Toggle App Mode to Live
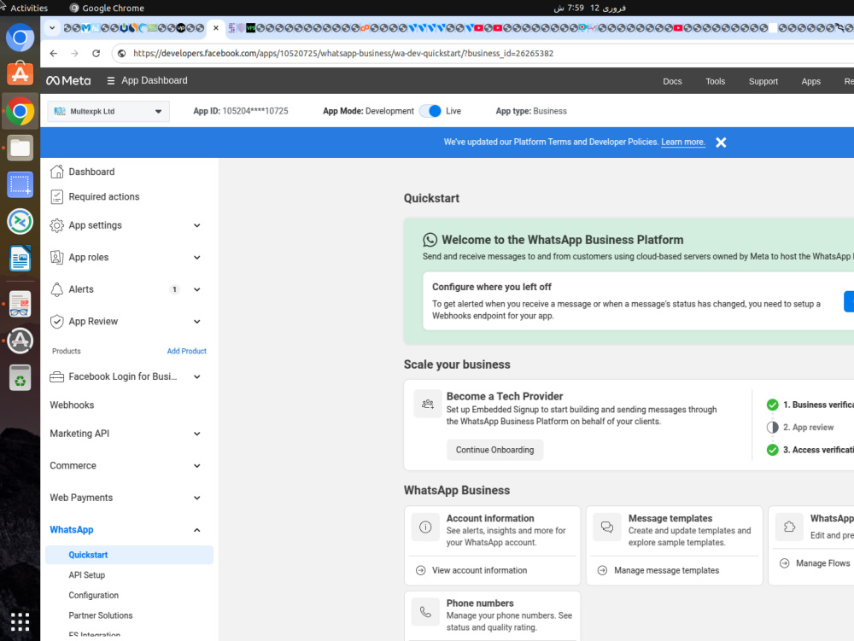Image resolution: width=854 pixels, height=641 pixels. [x=430, y=111]
